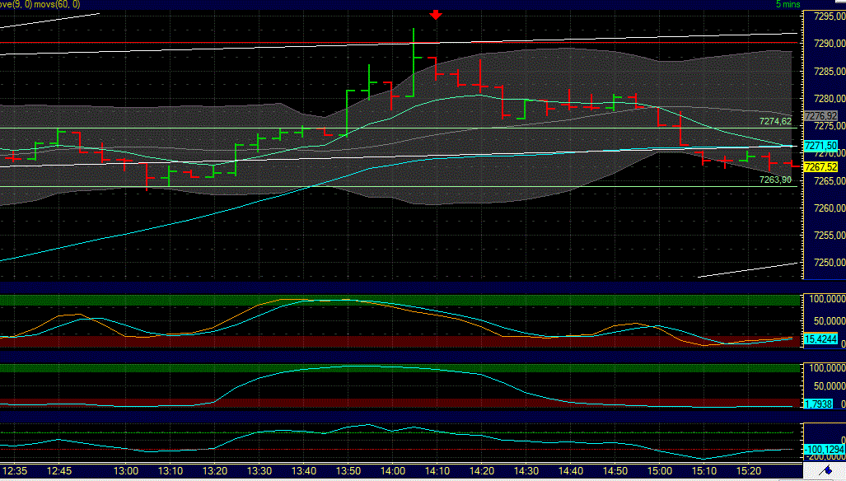Click the 15.4244 stochastic value box
This screenshot has width=846, height=481.
click(x=821, y=339)
